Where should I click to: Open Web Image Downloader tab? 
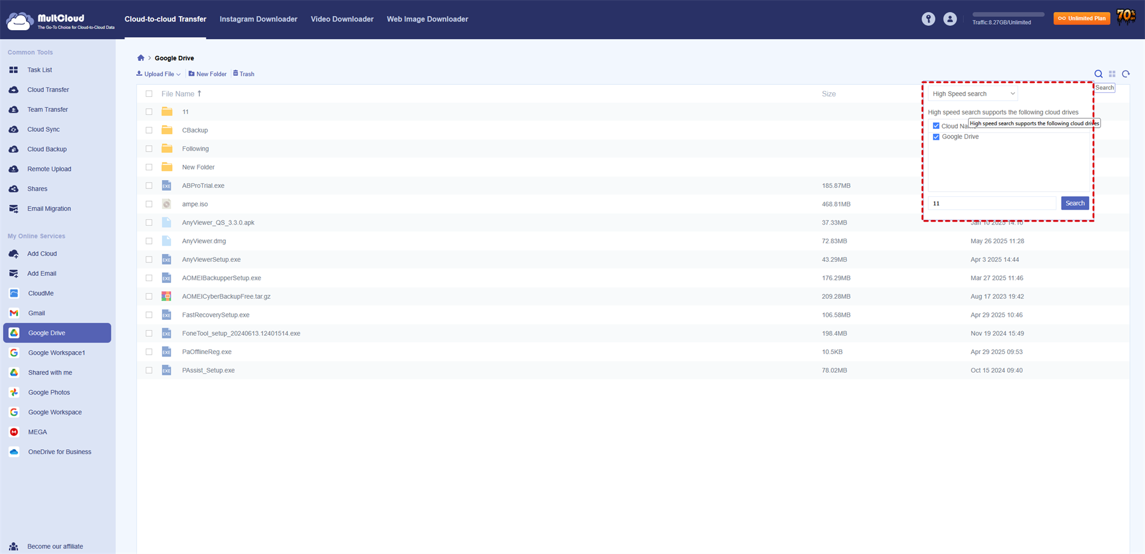(x=427, y=19)
